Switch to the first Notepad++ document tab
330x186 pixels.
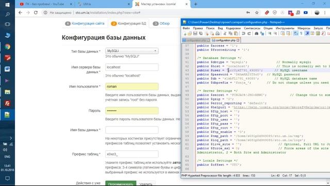point(196,40)
